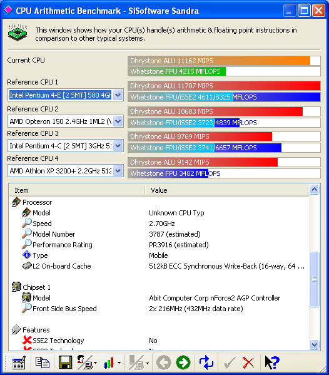
Task: Click the green CPU chip icon
Action: pos(18,33)
